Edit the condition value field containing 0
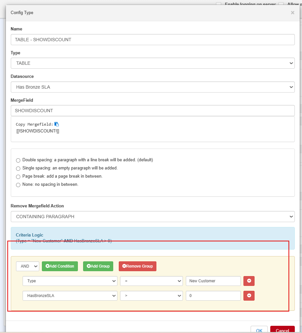This screenshot has width=302, height=333. pos(213,296)
